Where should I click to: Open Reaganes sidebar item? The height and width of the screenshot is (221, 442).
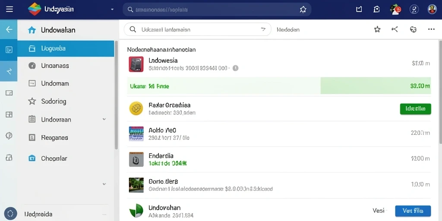pos(66,138)
